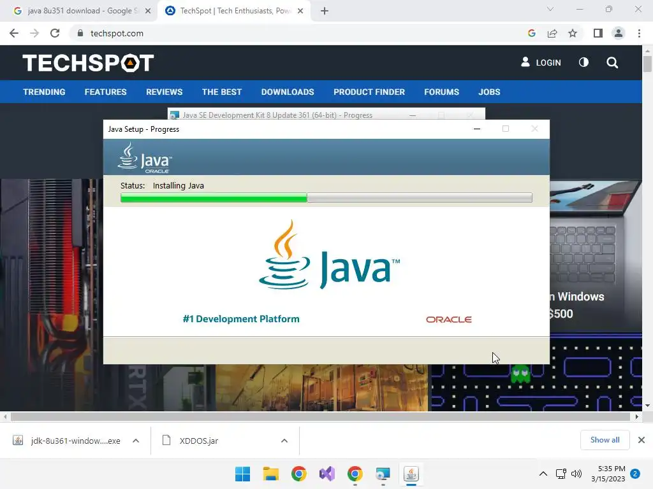The image size is (653, 489).
Task: Open Visual Studio from the taskbar
Action: click(327, 474)
